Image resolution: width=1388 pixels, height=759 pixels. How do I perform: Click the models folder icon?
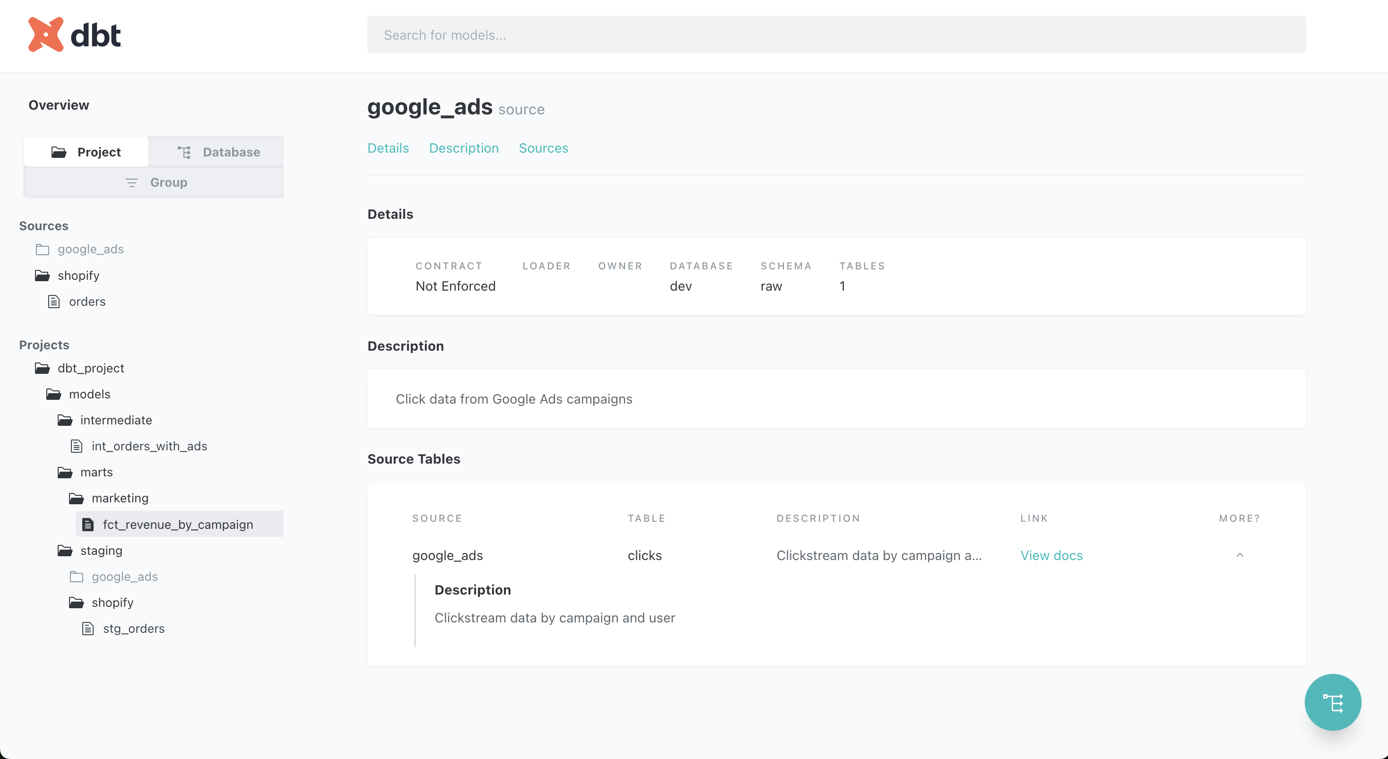click(53, 394)
